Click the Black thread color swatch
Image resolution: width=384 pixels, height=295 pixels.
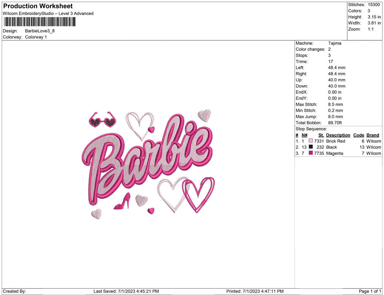[311, 147]
